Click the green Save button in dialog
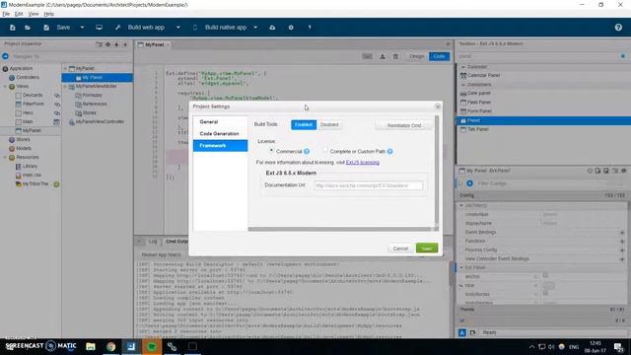 click(x=427, y=248)
